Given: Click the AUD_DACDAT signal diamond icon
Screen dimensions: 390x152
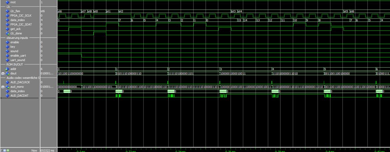Looking at the screenshot, I should 7,96.
